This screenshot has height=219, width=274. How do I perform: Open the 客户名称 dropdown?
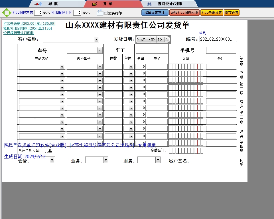pos(96,39)
